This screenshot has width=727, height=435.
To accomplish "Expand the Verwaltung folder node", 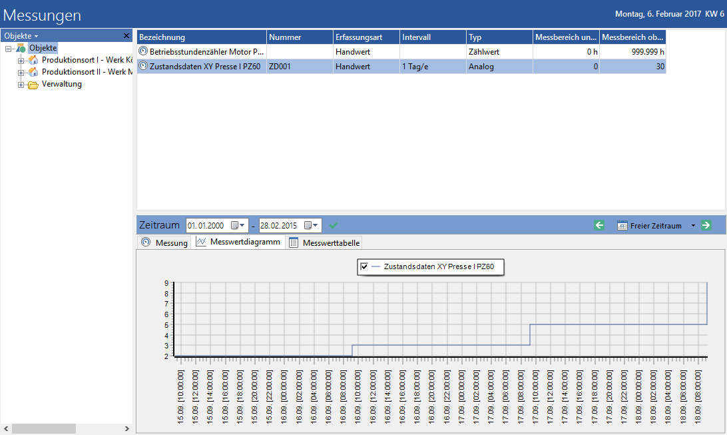I will pyautogui.click(x=21, y=85).
